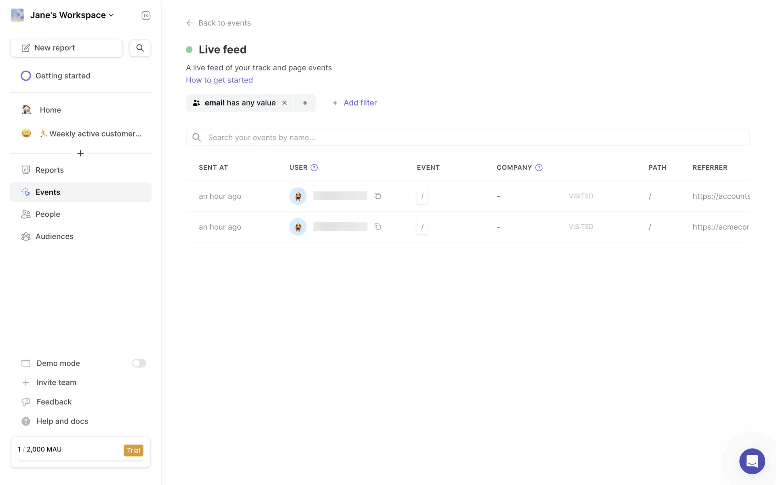The width and height of the screenshot is (776, 485).
Task: Remove the email has any value filter
Action: coord(285,103)
